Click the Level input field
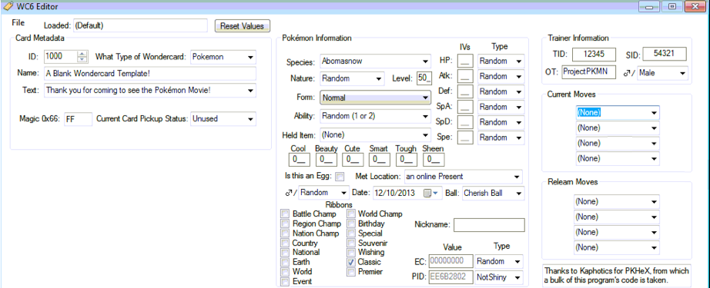The image size is (710, 288). point(424,78)
